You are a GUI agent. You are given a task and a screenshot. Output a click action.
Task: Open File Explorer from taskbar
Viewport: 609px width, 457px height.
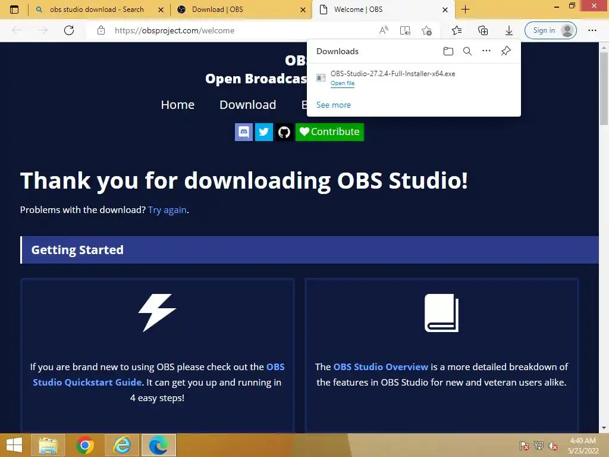(x=48, y=445)
